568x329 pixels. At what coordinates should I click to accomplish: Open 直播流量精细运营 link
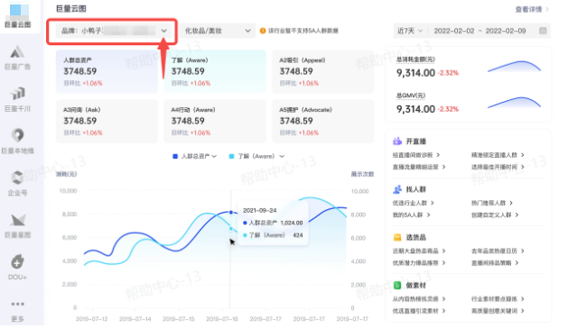[419, 167]
